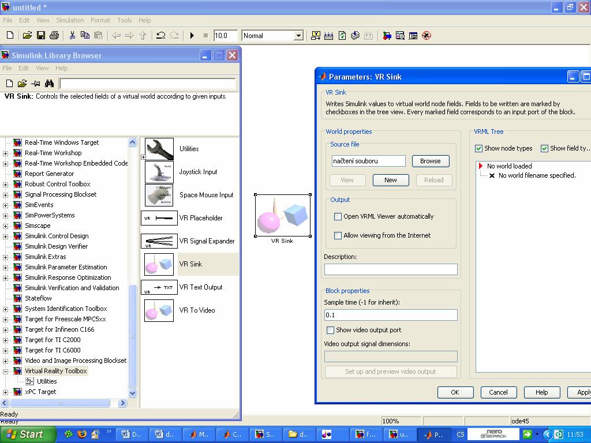Click the New model icon in main toolbar
The image size is (591, 443).
[x=10, y=35]
